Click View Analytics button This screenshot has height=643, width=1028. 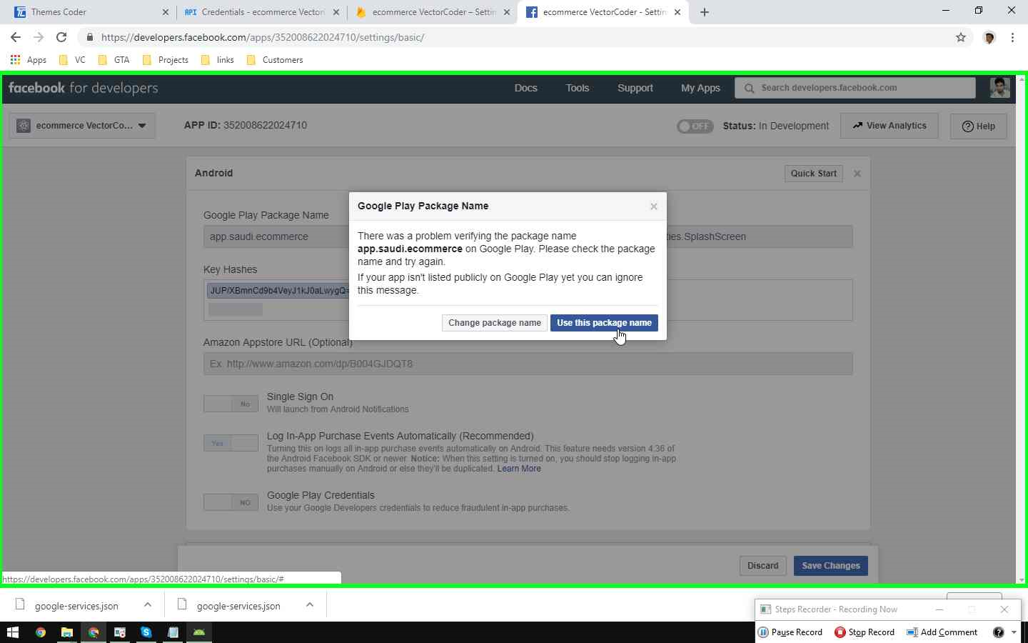pos(890,126)
